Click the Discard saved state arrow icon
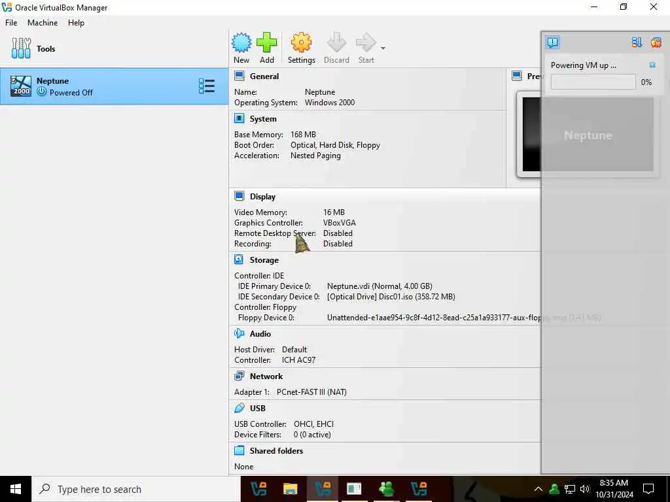This screenshot has width=670, height=502. pos(336,42)
